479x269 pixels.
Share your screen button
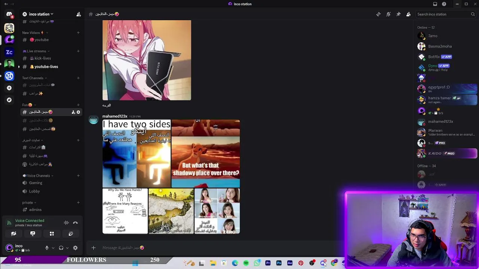[33, 234]
